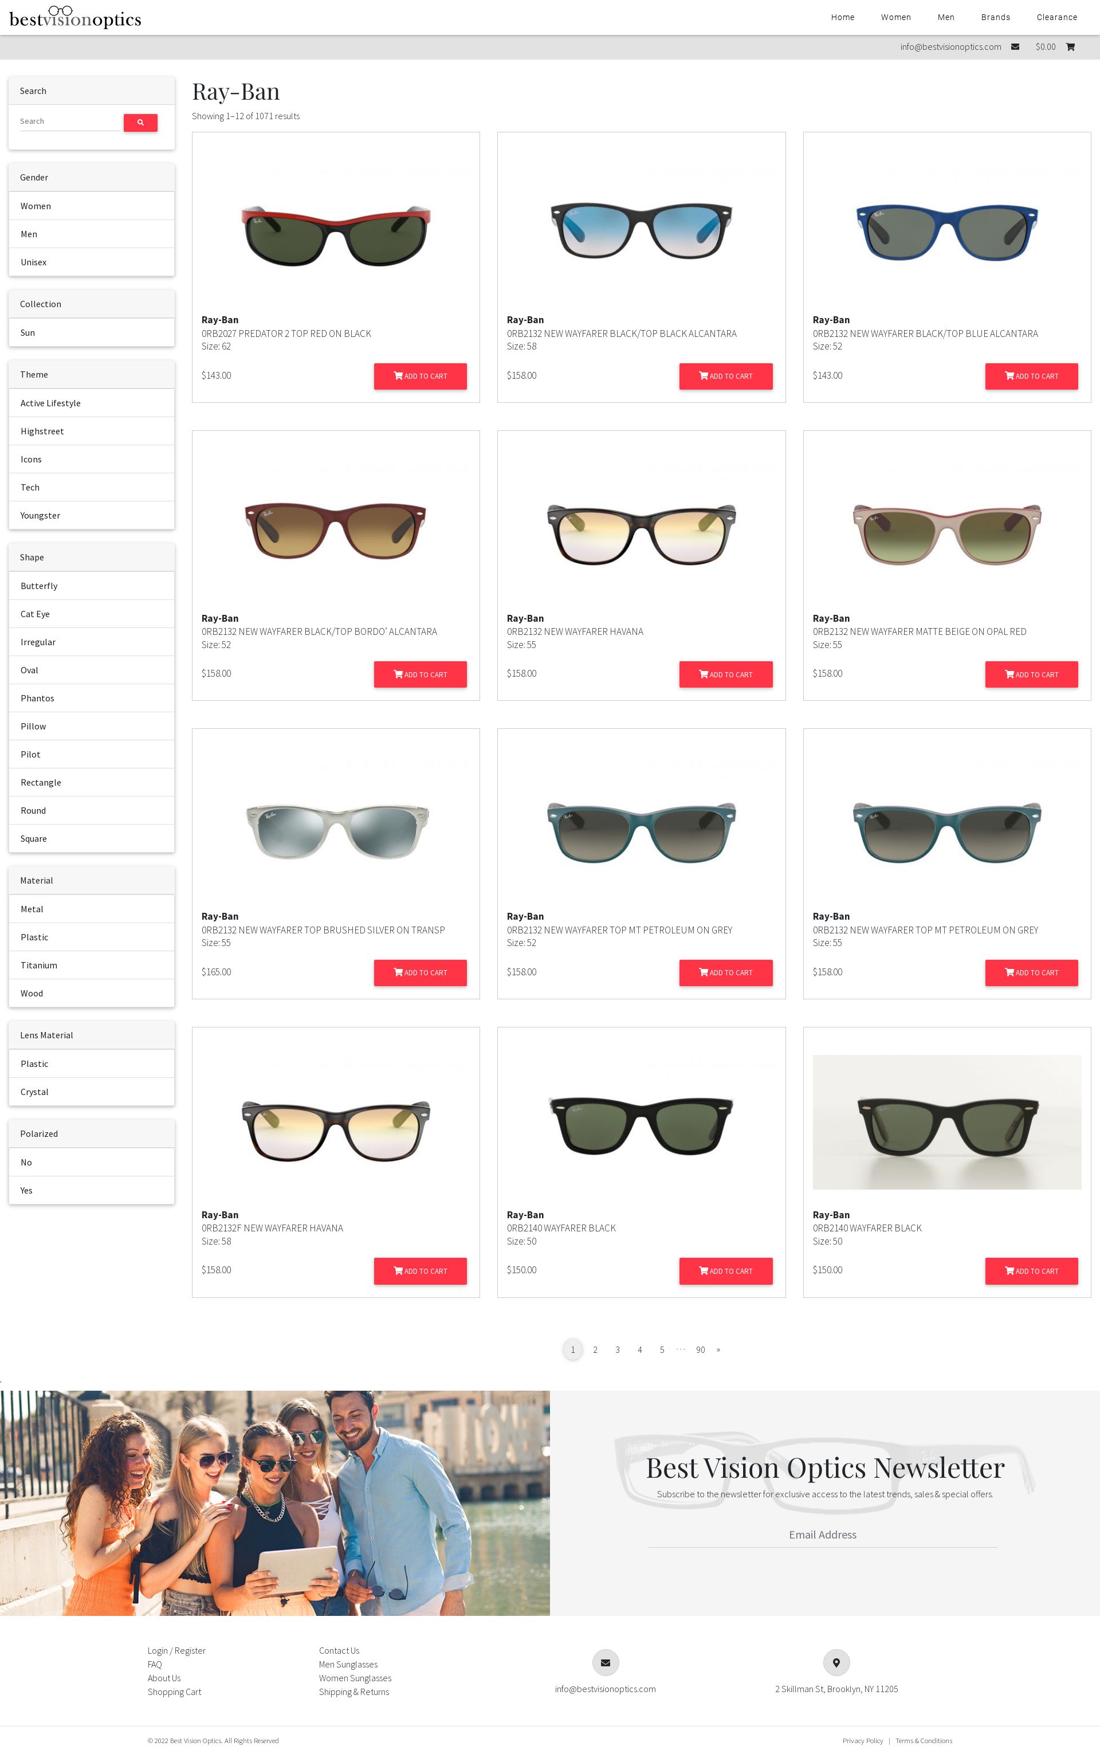Filter by Gender Unisex

coord(92,262)
